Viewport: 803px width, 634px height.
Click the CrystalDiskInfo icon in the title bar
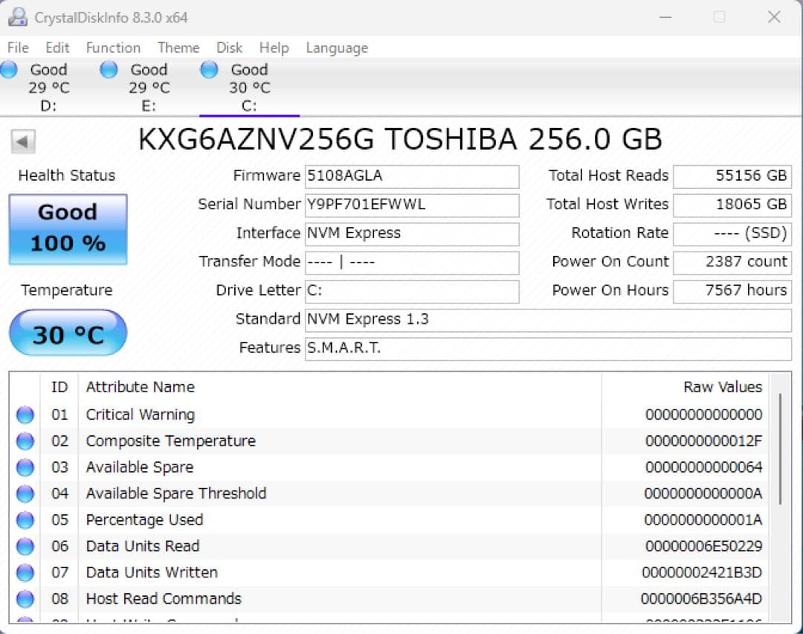tap(16, 16)
